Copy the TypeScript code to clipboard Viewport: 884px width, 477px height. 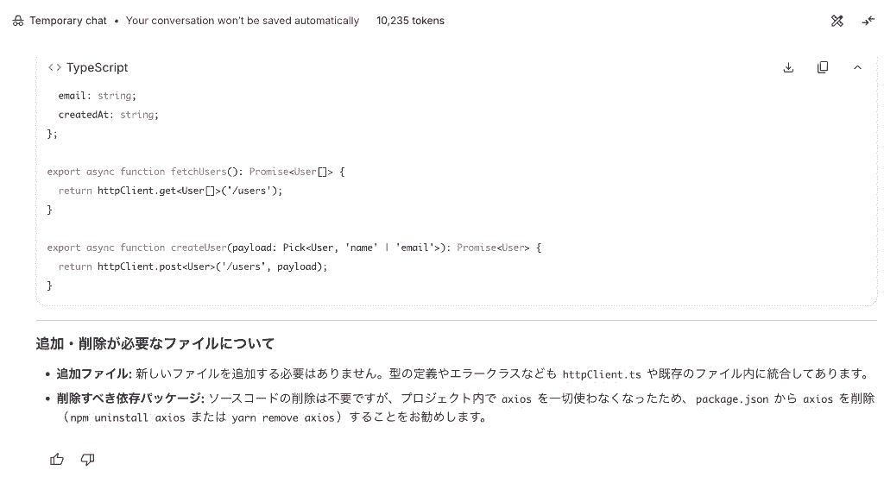823,67
